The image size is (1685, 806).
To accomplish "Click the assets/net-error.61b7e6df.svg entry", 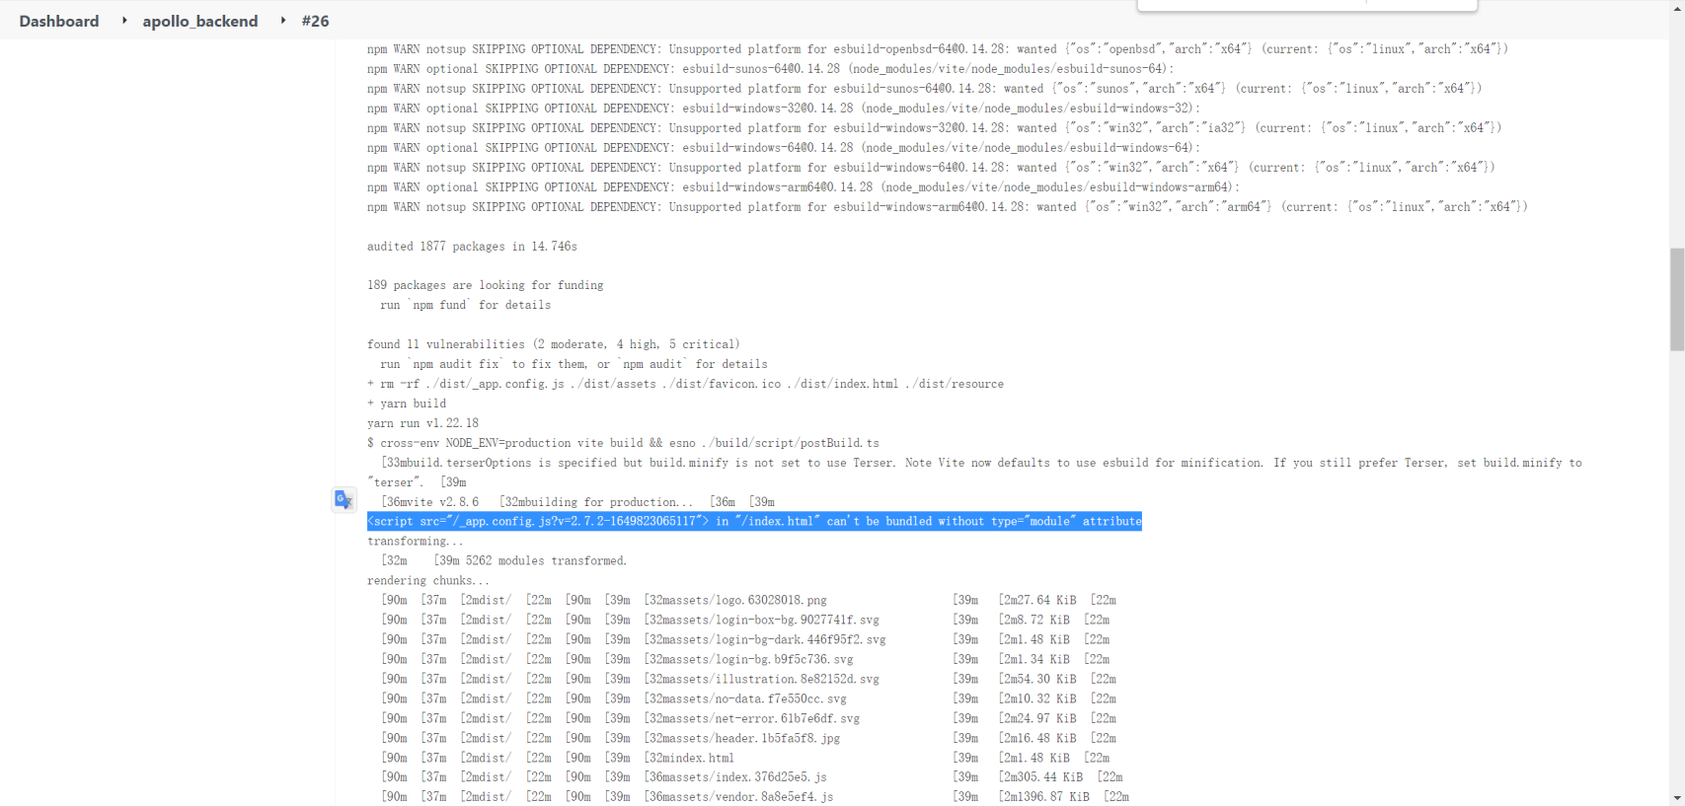I will [752, 718].
